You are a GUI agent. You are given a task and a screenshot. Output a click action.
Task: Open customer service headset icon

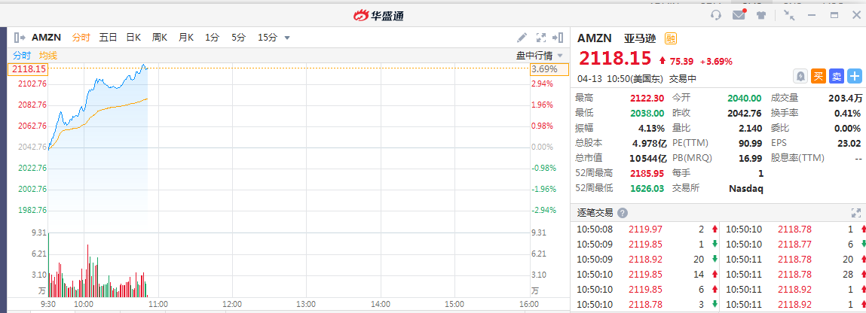tap(716, 14)
